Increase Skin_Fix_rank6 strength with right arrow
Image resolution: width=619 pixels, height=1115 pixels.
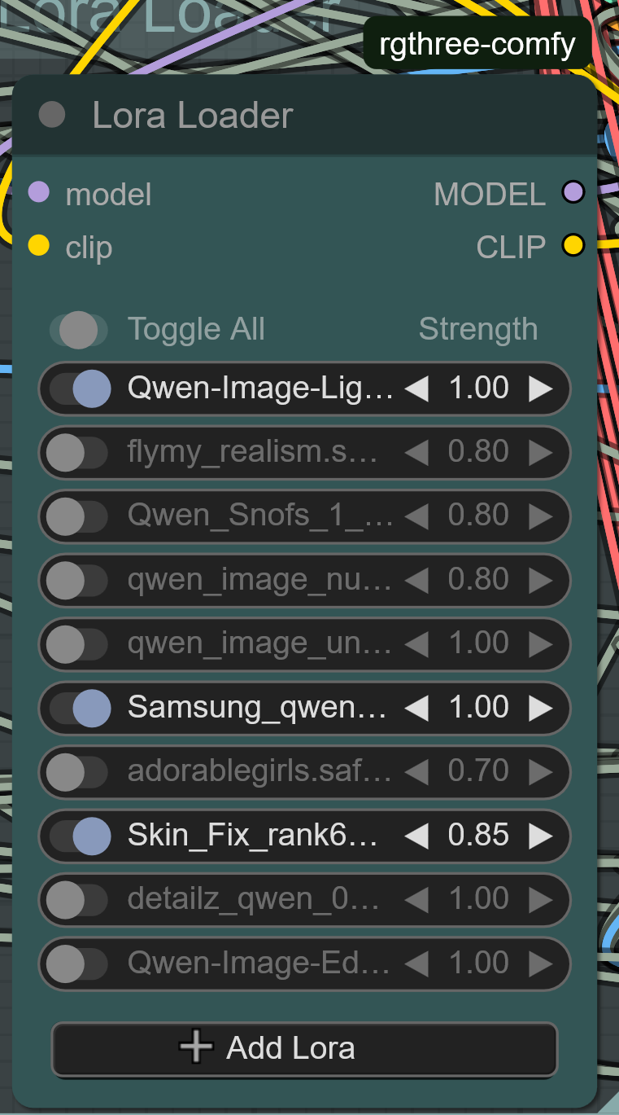(x=541, y=836)
